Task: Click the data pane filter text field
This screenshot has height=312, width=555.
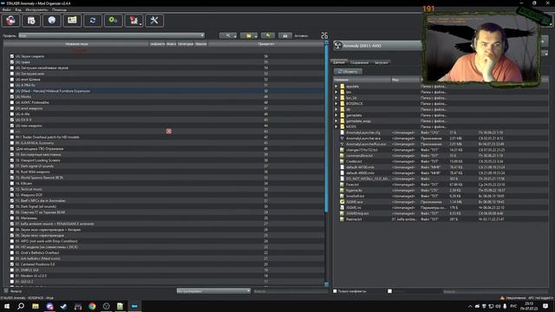Action: 495,291
